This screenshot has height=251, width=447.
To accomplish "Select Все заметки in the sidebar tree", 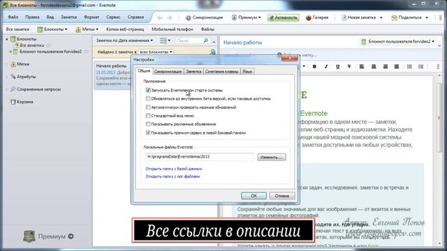I will [x=31, y=45].
